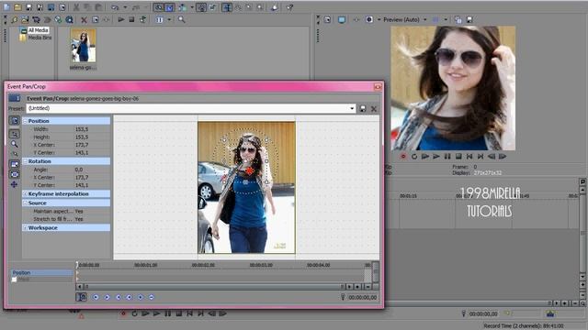588x330 pixels.
Task: Open the Preset dropdown in Pan/Crop
Action: 352,108
